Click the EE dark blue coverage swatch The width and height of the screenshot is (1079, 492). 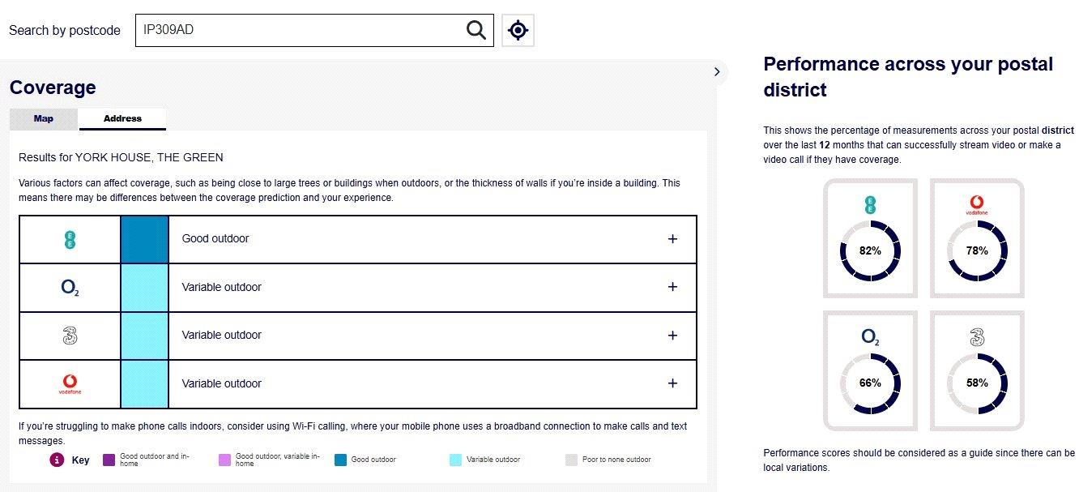click(x=145, y=239)
